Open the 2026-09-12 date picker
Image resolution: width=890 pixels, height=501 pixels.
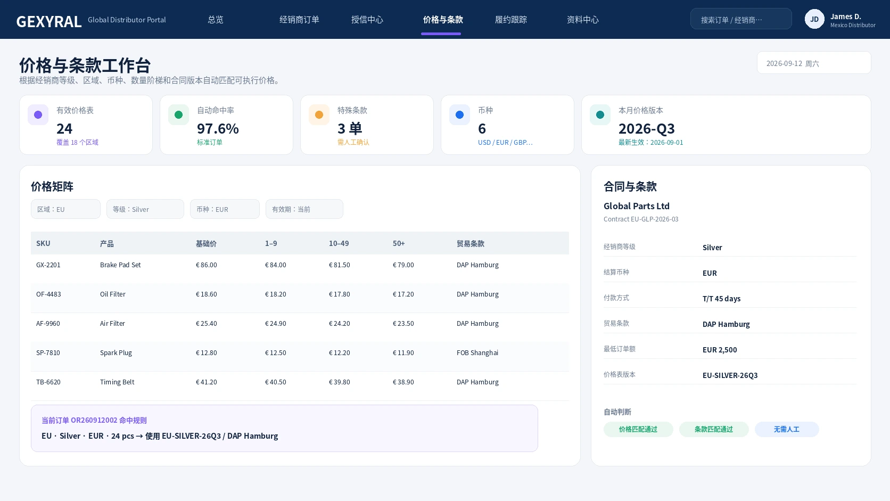[x=814, y=63]
